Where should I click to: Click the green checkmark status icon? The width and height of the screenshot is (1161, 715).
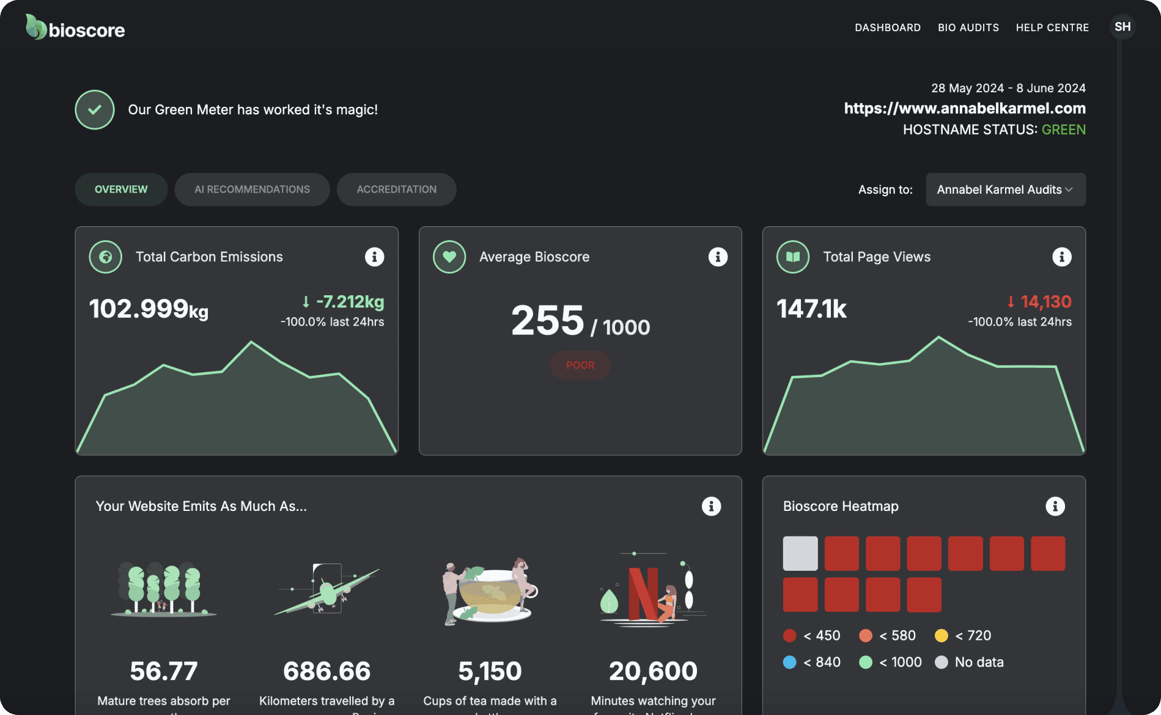tap(95, 110)
